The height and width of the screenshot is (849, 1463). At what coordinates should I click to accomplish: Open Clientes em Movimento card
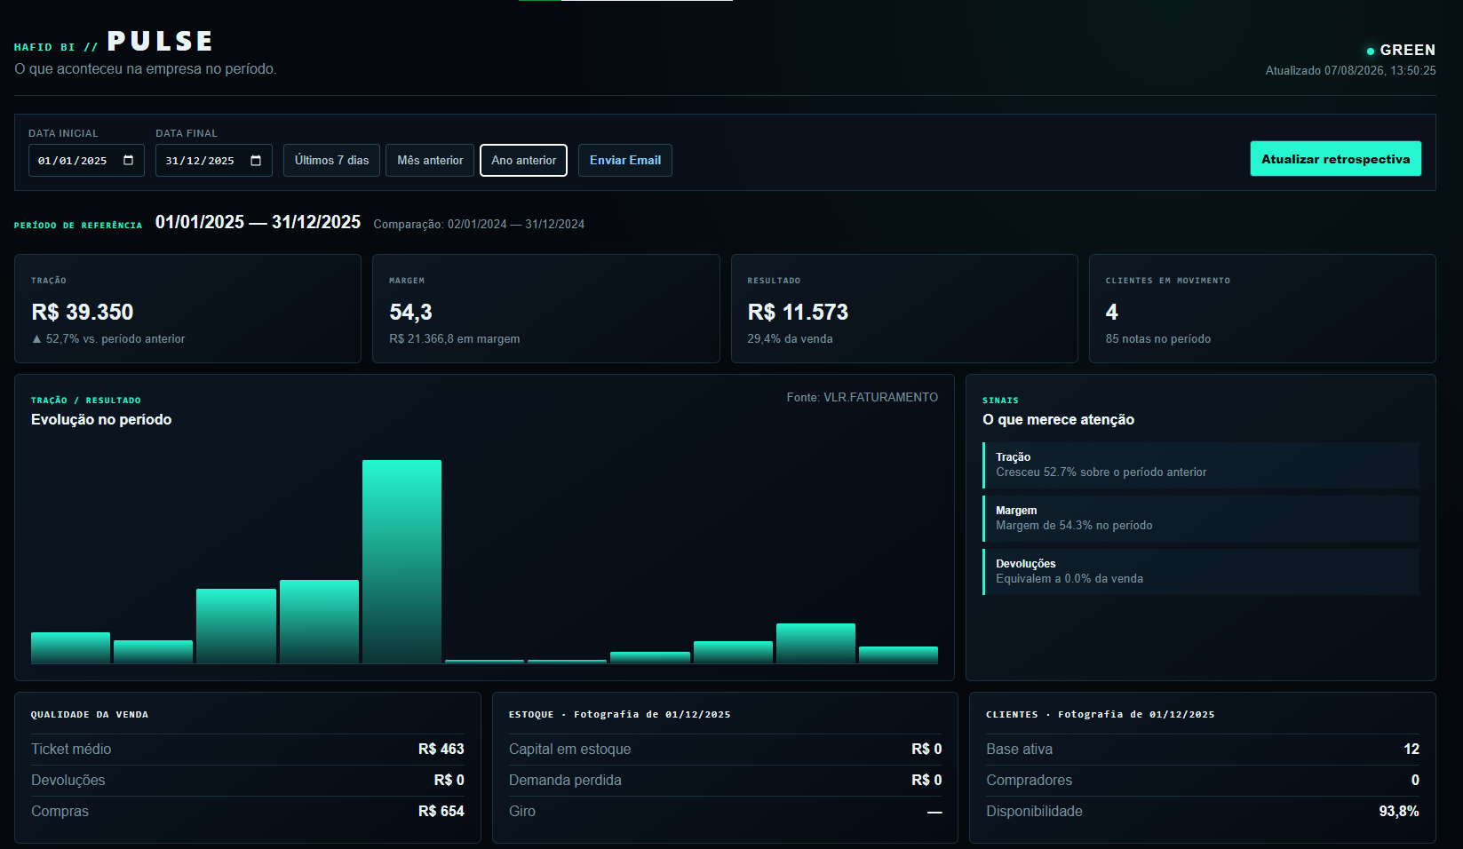[x=1262, y=309]
